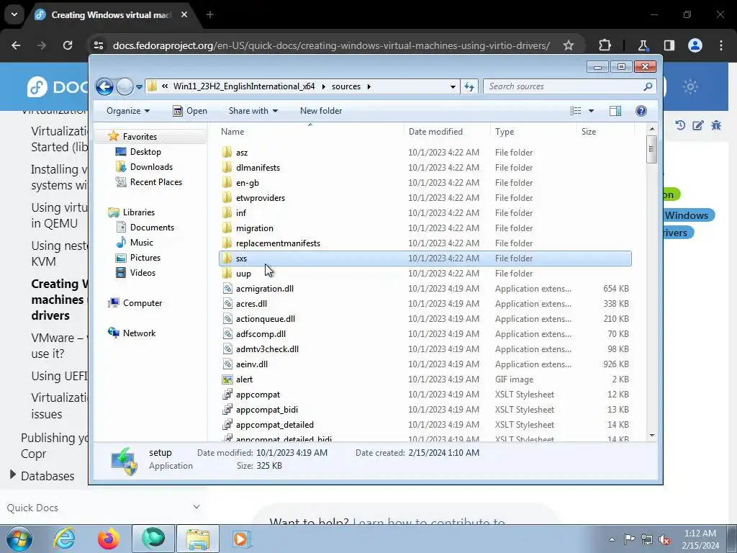The height and width of the screenshot is (553, 737).
Task: Open the Share with menu
Action: coord(253,111)
